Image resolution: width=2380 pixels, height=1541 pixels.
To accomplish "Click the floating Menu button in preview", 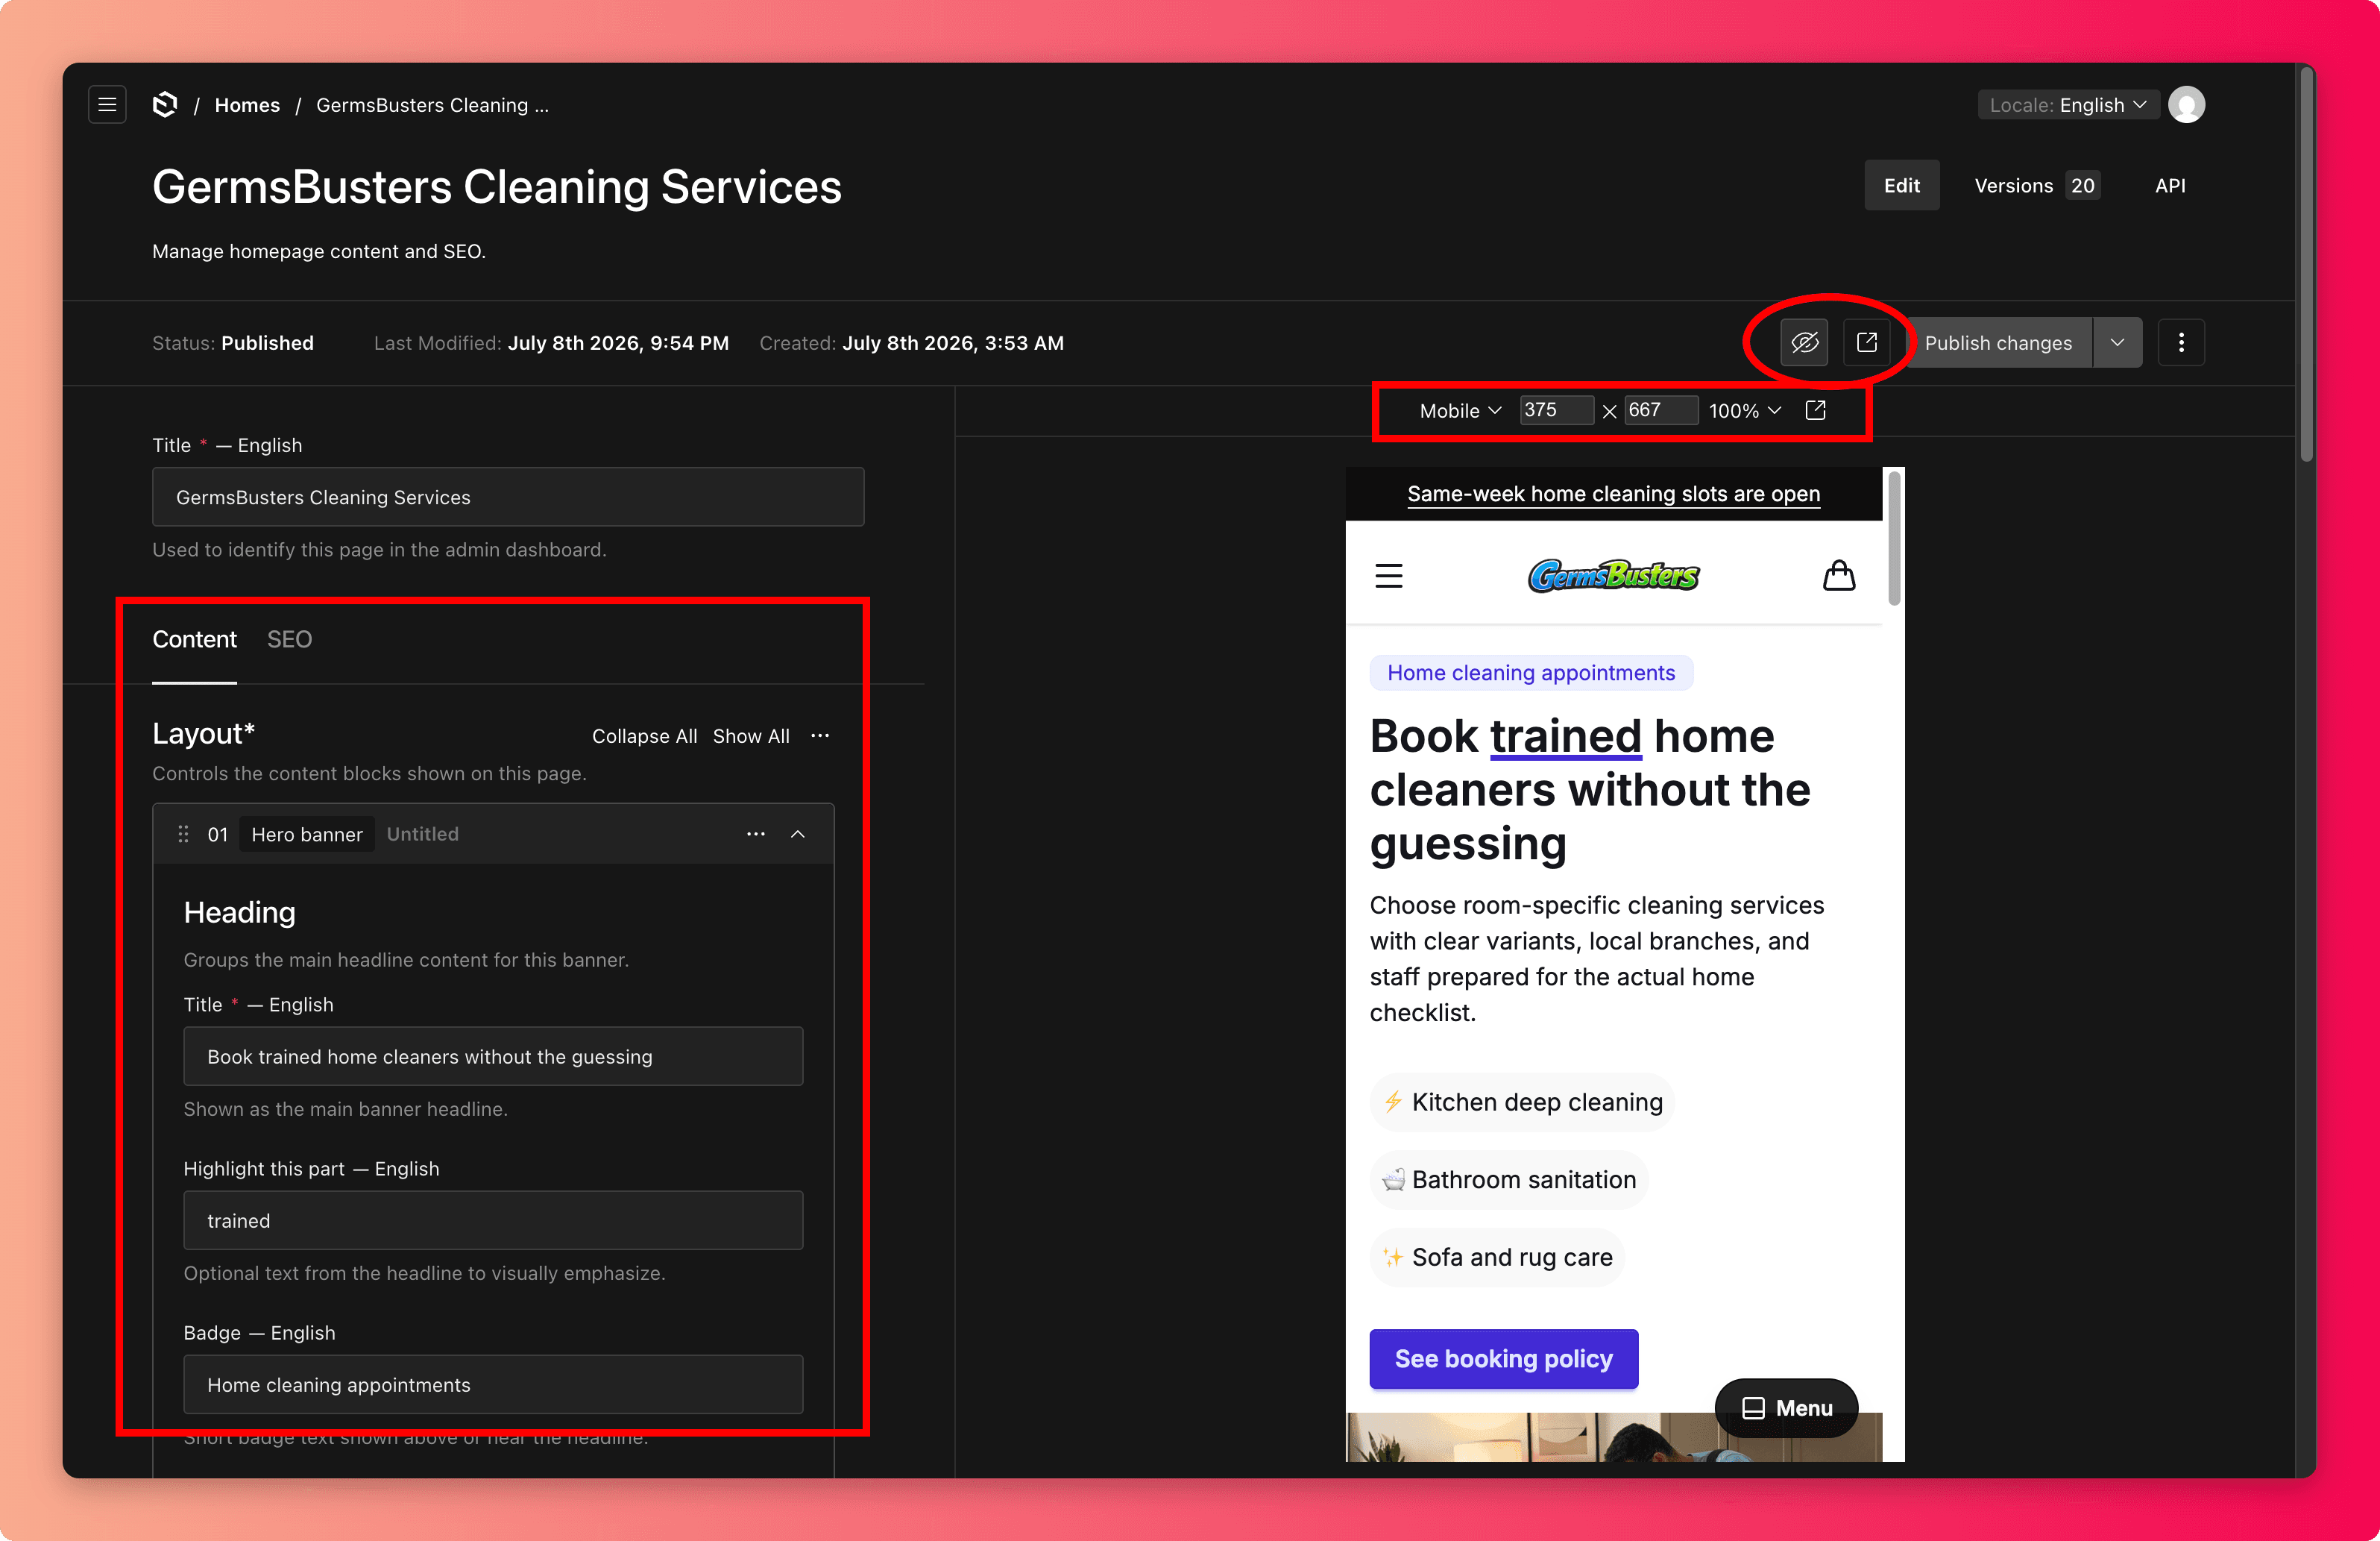I will 1787,1408.
